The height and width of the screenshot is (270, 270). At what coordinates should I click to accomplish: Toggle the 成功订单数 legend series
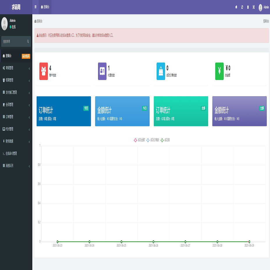point(152,140)
